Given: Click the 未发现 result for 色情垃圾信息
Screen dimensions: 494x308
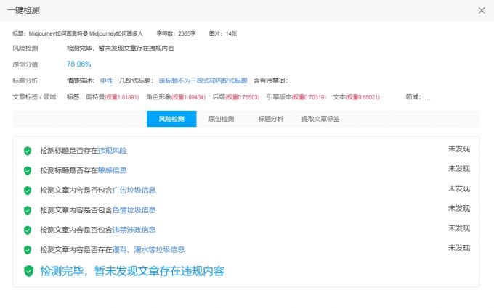Looking at the screenshot, I should 459,209.
